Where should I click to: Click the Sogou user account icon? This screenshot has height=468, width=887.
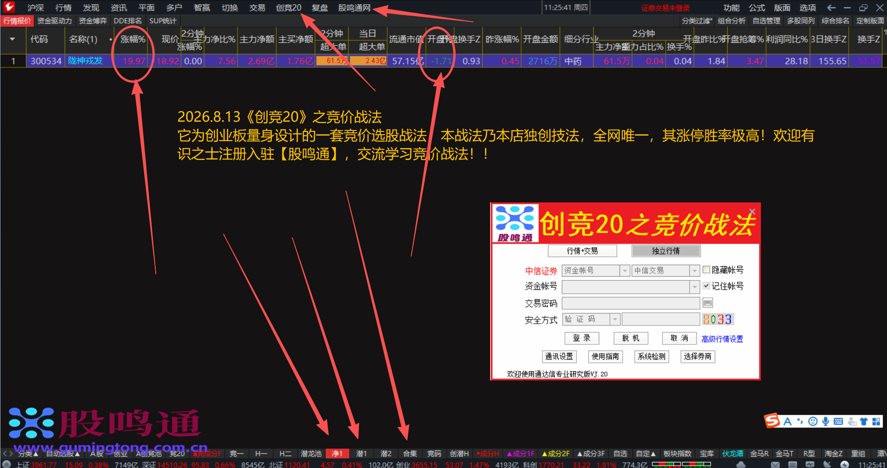pyautogui.click(x=852, y=421)
